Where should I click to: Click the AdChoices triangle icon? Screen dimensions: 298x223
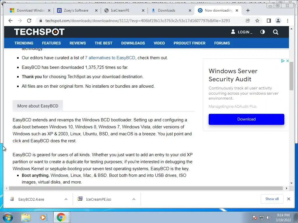(283, 61)
